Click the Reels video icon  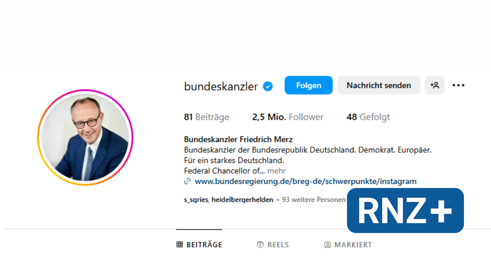[x=260, y=244]
